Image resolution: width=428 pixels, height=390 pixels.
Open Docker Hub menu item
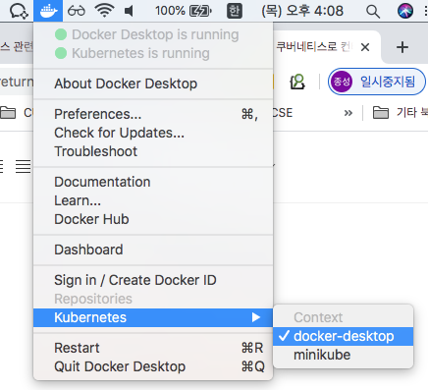[153, 219]
